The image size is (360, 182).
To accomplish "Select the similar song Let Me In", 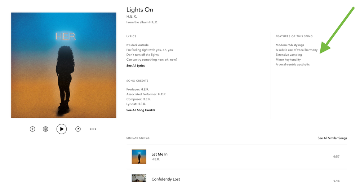I will point(159,154).
